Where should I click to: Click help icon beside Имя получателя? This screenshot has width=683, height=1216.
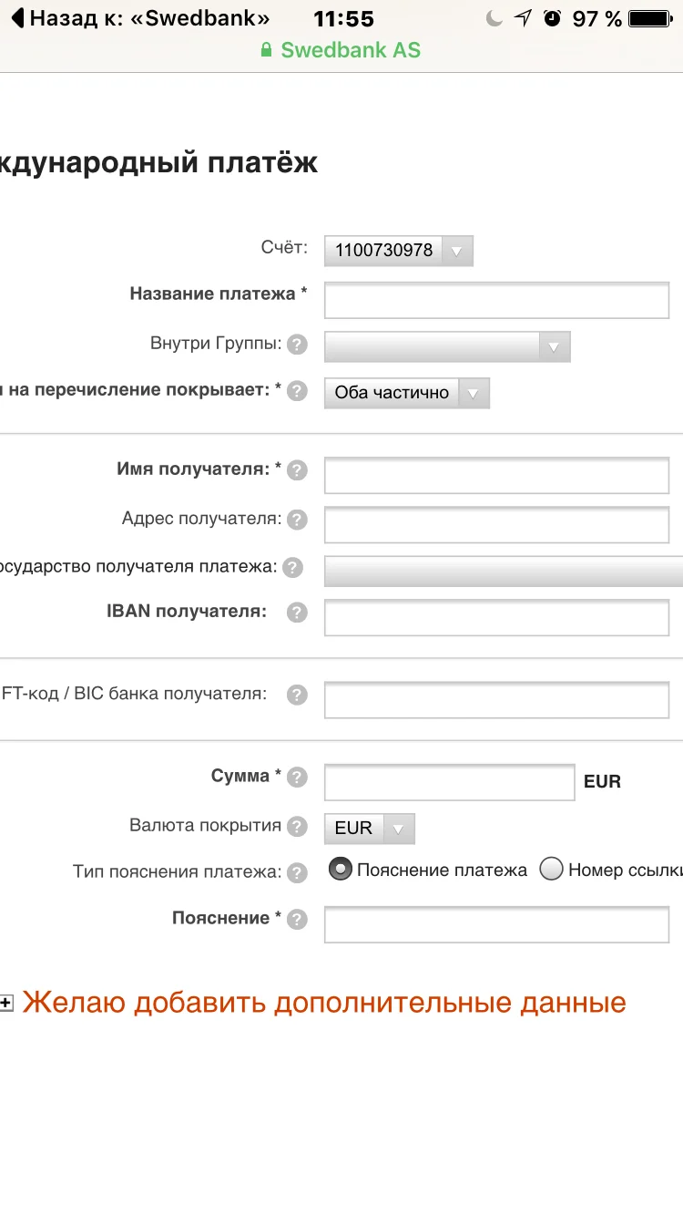point(297,471)
